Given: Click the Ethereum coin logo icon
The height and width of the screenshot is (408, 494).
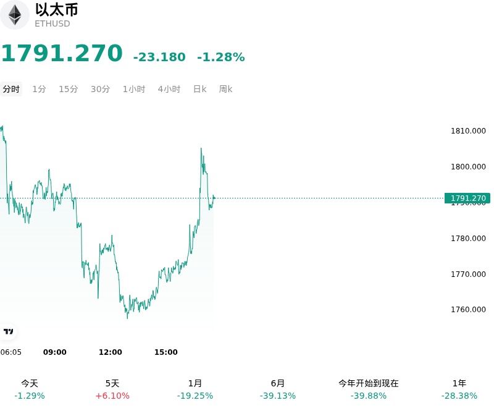Looking at the screenshot, I should pyautogui.click(x=14, y=15).
